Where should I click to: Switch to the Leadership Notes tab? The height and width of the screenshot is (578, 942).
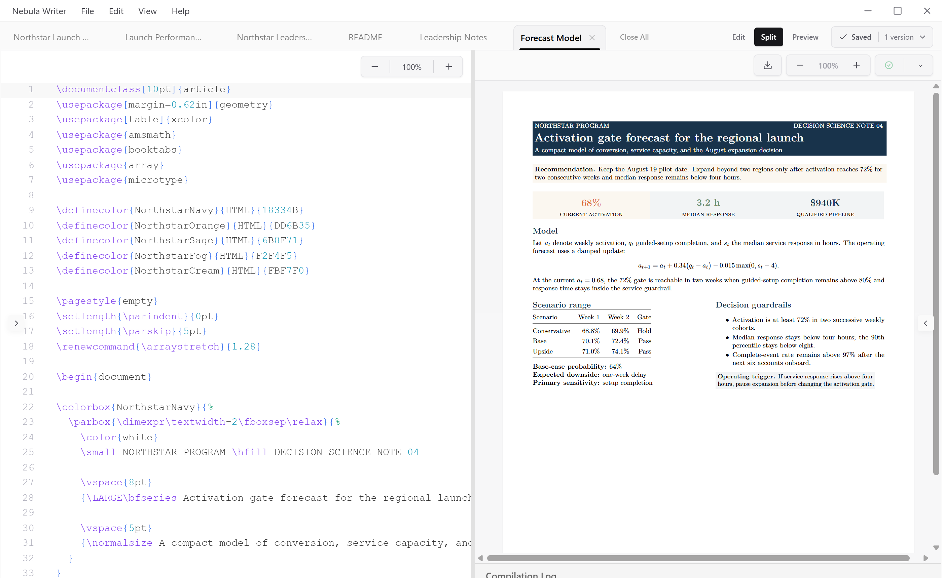pos(453,37)
